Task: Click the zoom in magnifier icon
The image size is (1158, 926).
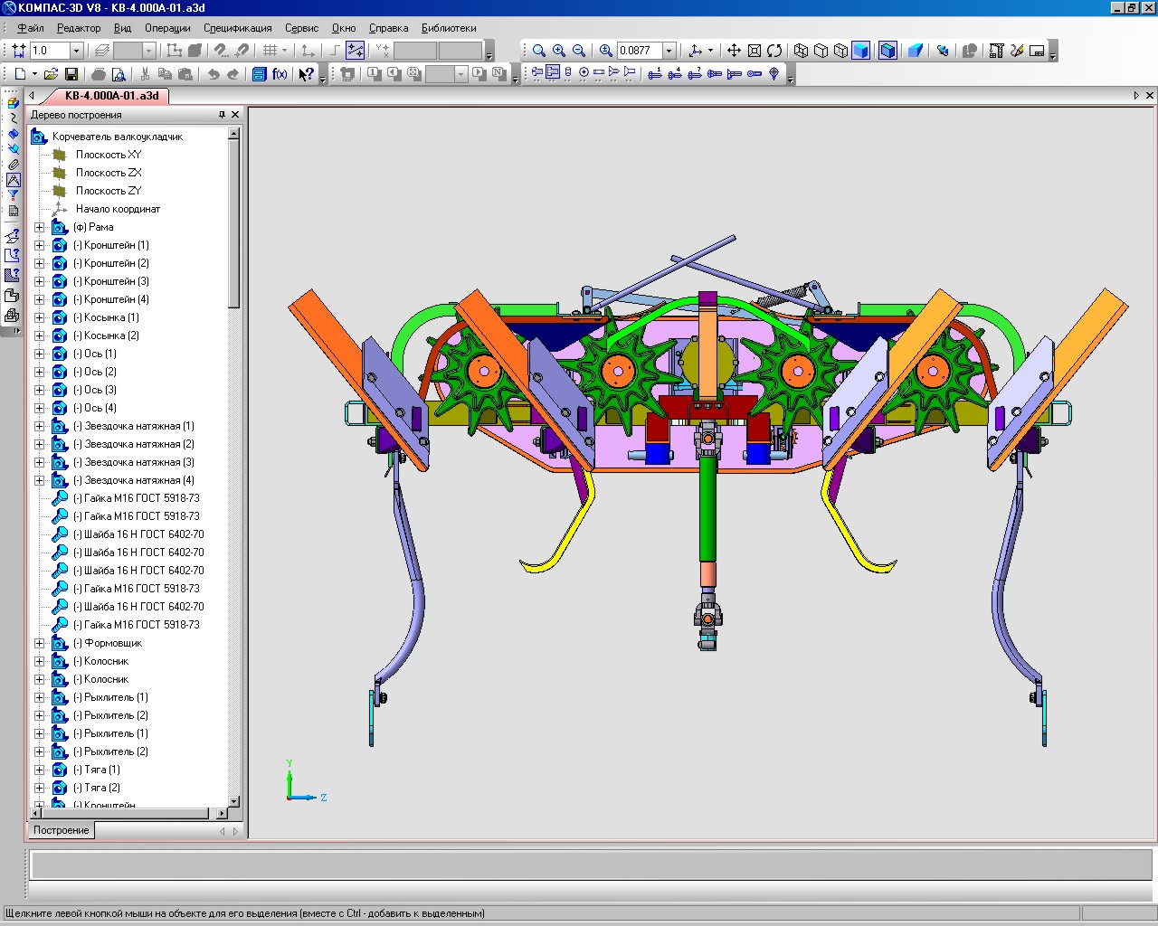Action: coord(559,51)
